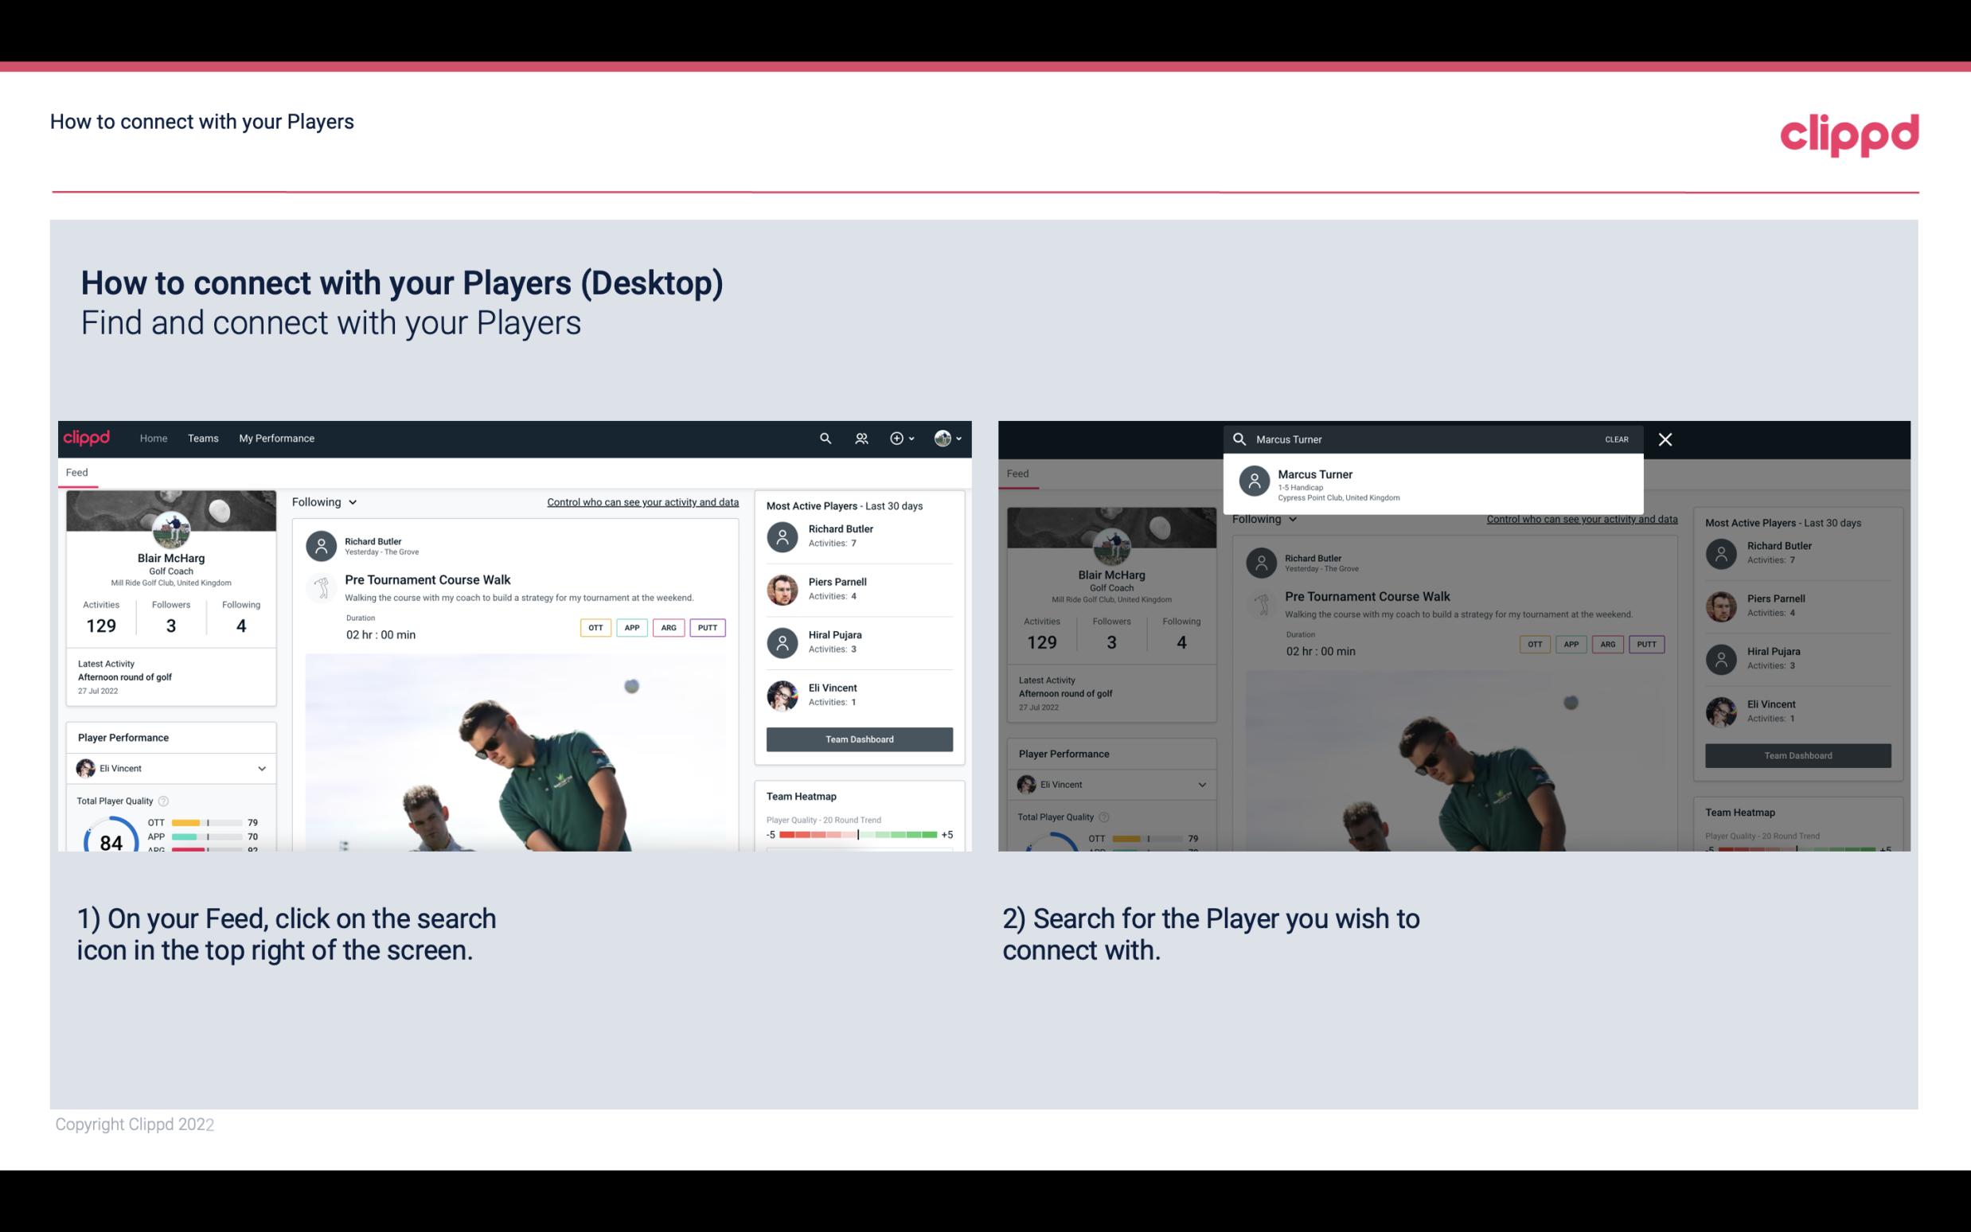Click Team Dashboard button
This screenshot has width=1971, height=1232.
tap(858, 738)
